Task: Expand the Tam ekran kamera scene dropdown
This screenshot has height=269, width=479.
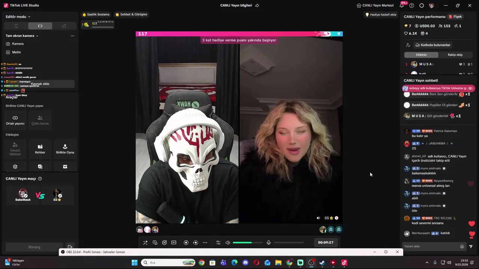Action: point(22,36)
